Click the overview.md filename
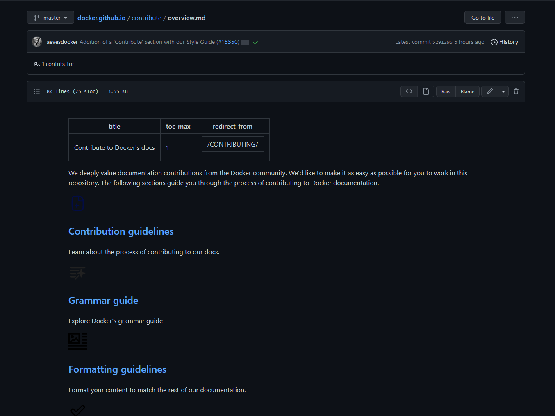 [x=187, y=18]
